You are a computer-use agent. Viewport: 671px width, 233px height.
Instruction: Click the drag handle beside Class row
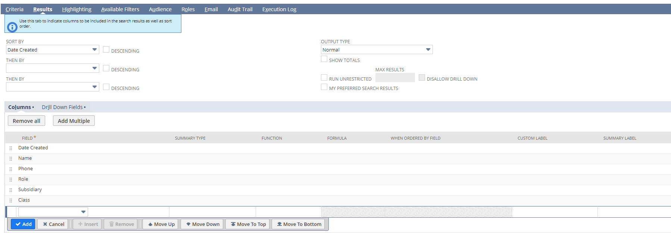pyautogui.click(x=11, y=201)
